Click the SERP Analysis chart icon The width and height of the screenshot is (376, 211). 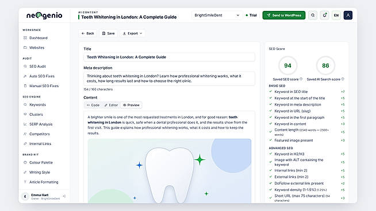click(25, 124)
